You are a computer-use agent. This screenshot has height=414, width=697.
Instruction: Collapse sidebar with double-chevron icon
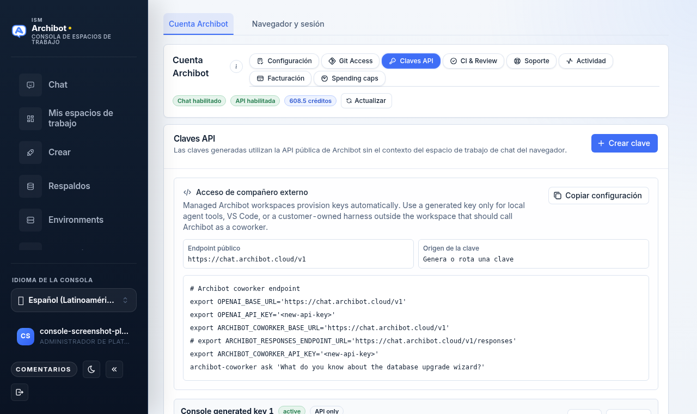pos(114,369)
